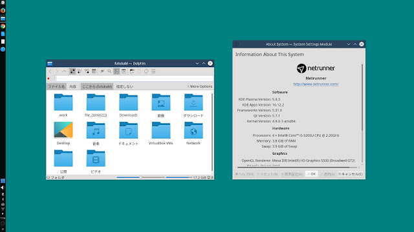Select the Downloads folder
This screenshot has height=232, width=414.
click(x=128, y=105)
